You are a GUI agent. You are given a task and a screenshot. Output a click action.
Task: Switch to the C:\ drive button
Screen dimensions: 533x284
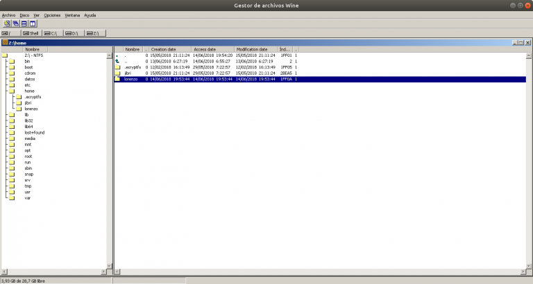tap(51, 33)
